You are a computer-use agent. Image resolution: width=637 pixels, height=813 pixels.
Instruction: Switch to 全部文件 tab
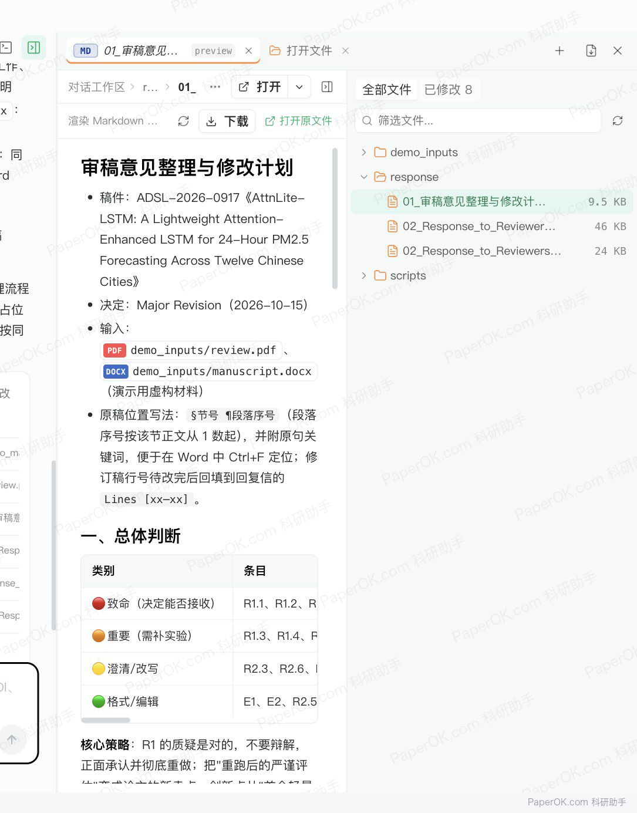point(387,89)
